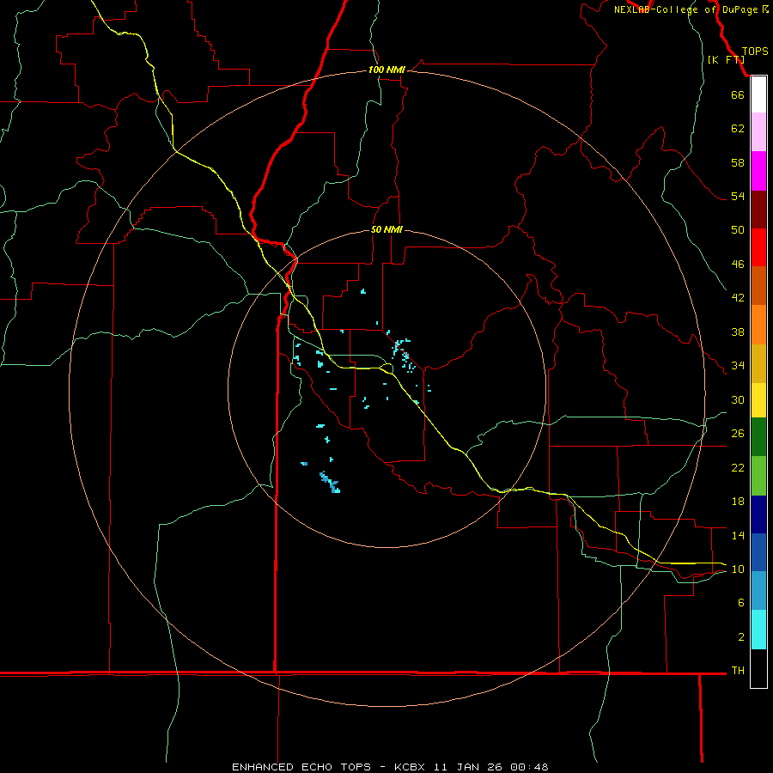
Task: Click the dark green 26 legend swatch
Action: (x=758, y=436)
